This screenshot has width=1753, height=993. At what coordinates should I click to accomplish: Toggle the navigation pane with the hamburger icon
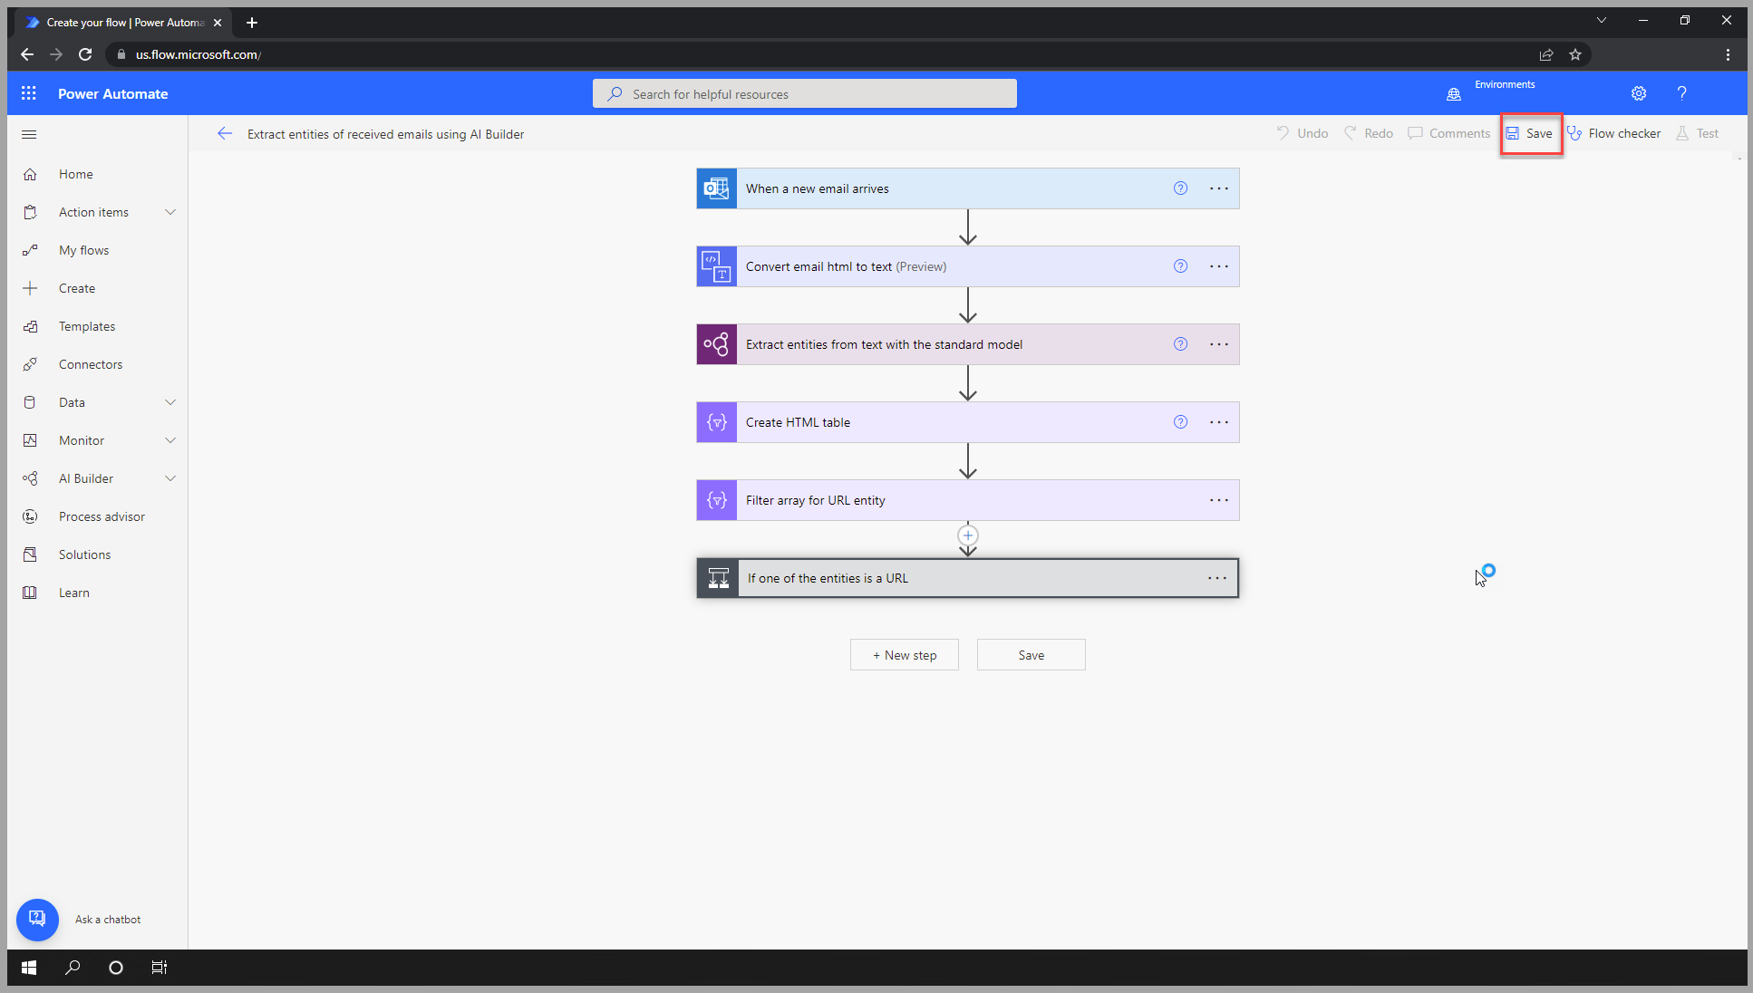coord(28,134)
